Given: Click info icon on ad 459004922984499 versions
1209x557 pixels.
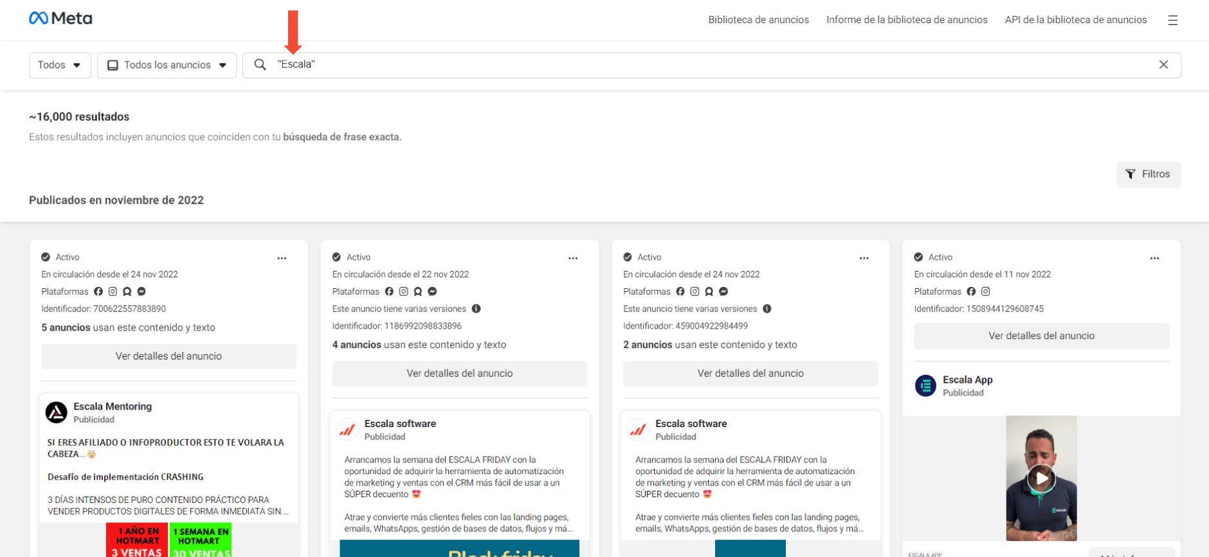Looking at the screenshot, I should [x=767, y=309].
